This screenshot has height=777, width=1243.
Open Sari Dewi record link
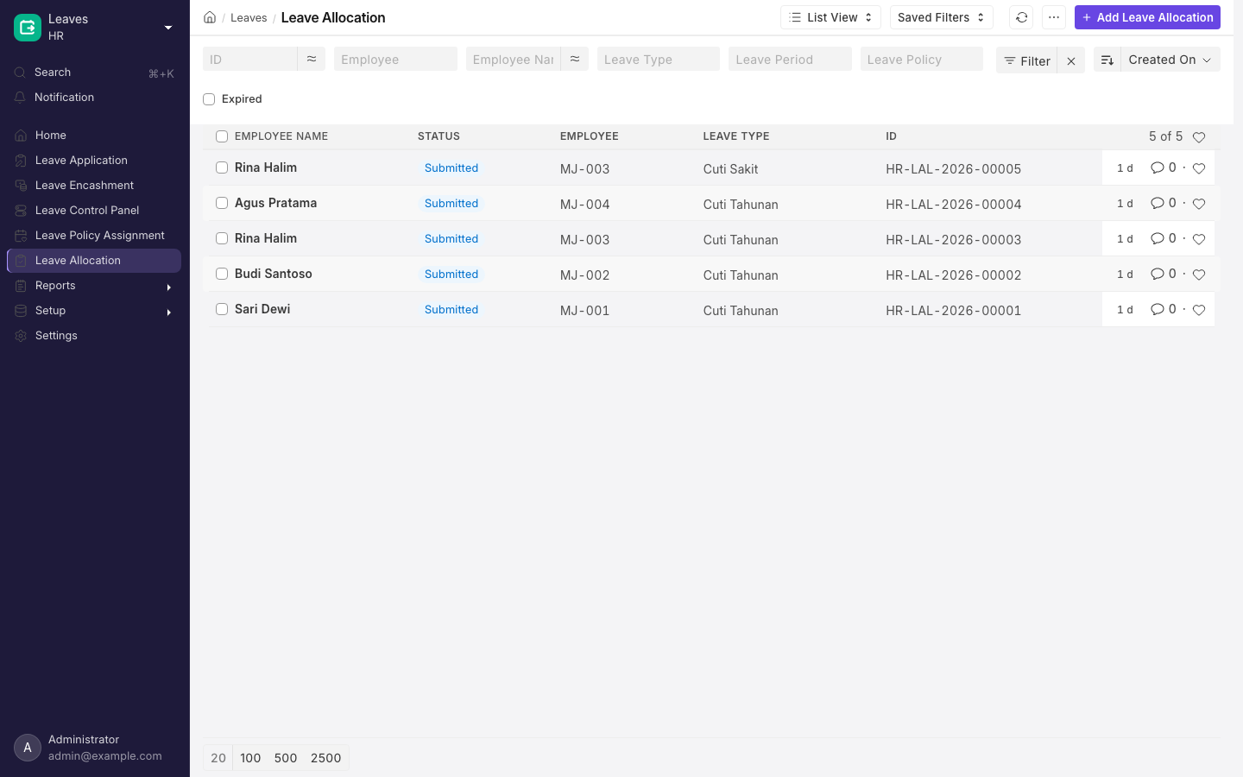coord(262,309)
